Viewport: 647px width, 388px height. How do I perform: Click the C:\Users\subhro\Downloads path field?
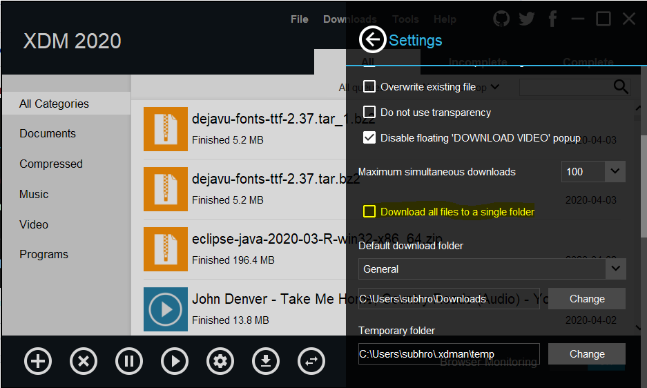click(449, 298)
